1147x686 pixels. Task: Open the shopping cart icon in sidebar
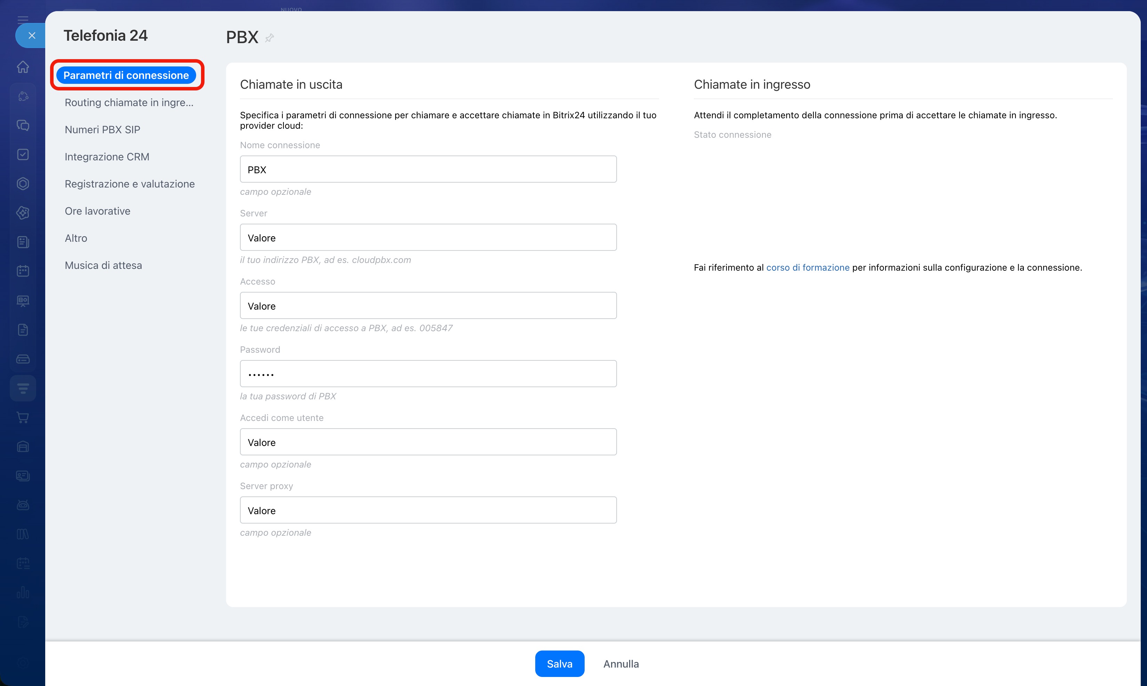coord(23,417)
